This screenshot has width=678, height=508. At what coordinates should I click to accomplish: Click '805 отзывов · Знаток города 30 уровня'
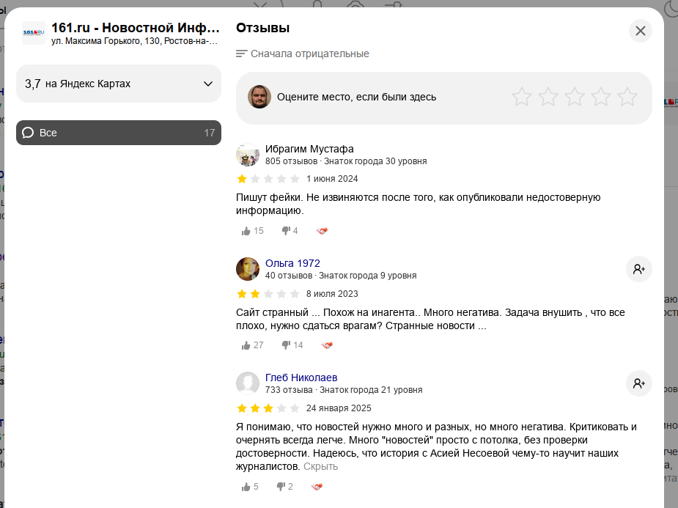pyautogui.click(x=346, y=161)
